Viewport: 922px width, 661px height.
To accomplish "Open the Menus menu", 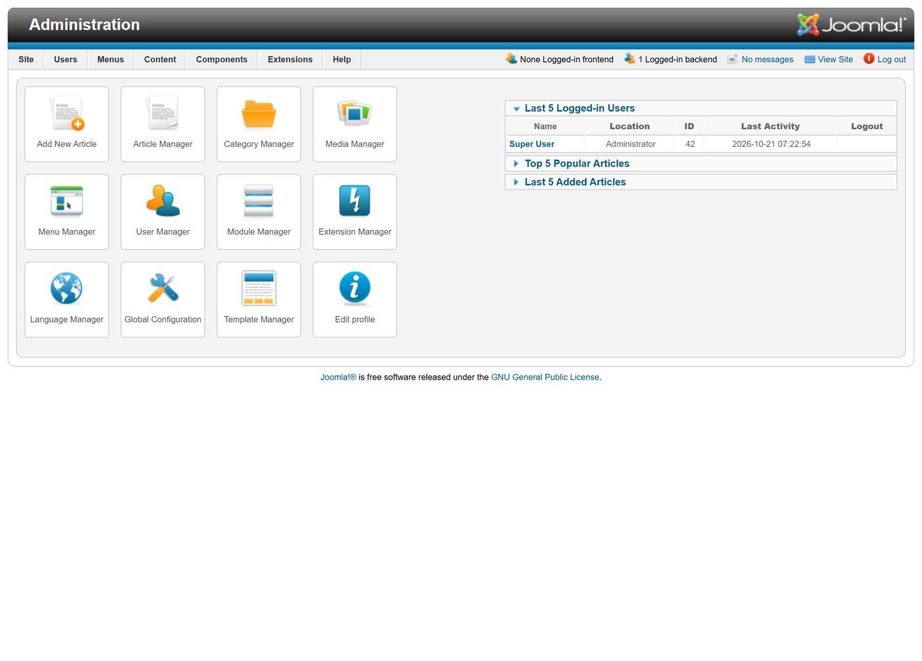I will click(x=111, y=59).
